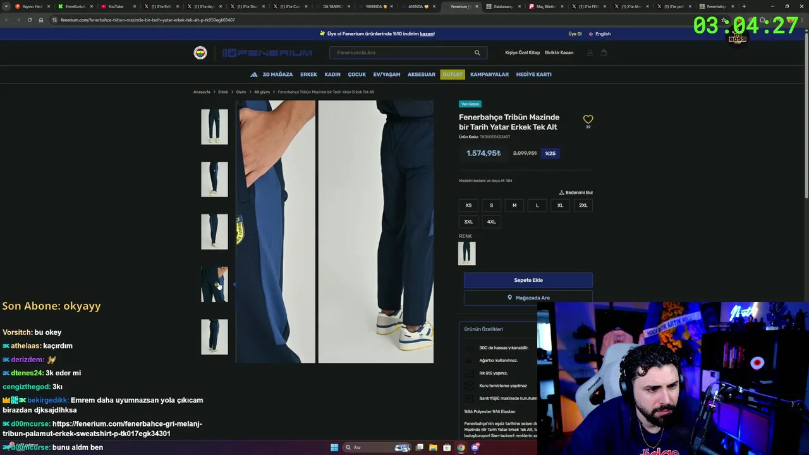
Task: Select size L
Action: [x=537, y=205]
